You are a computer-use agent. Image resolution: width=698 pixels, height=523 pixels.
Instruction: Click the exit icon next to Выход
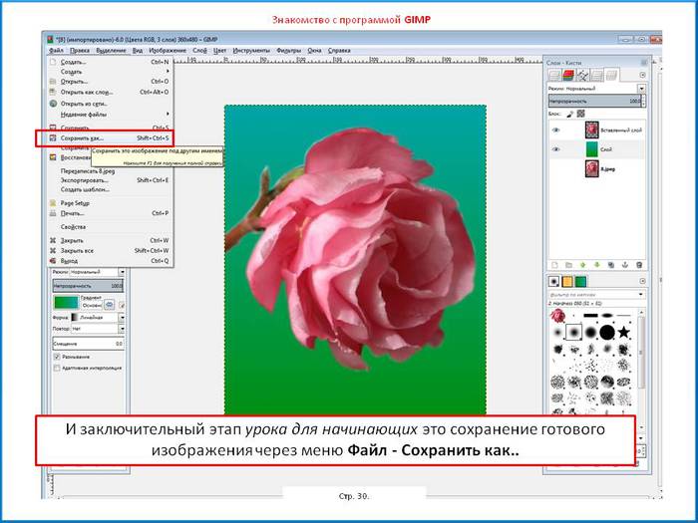[x=53, y=261]
